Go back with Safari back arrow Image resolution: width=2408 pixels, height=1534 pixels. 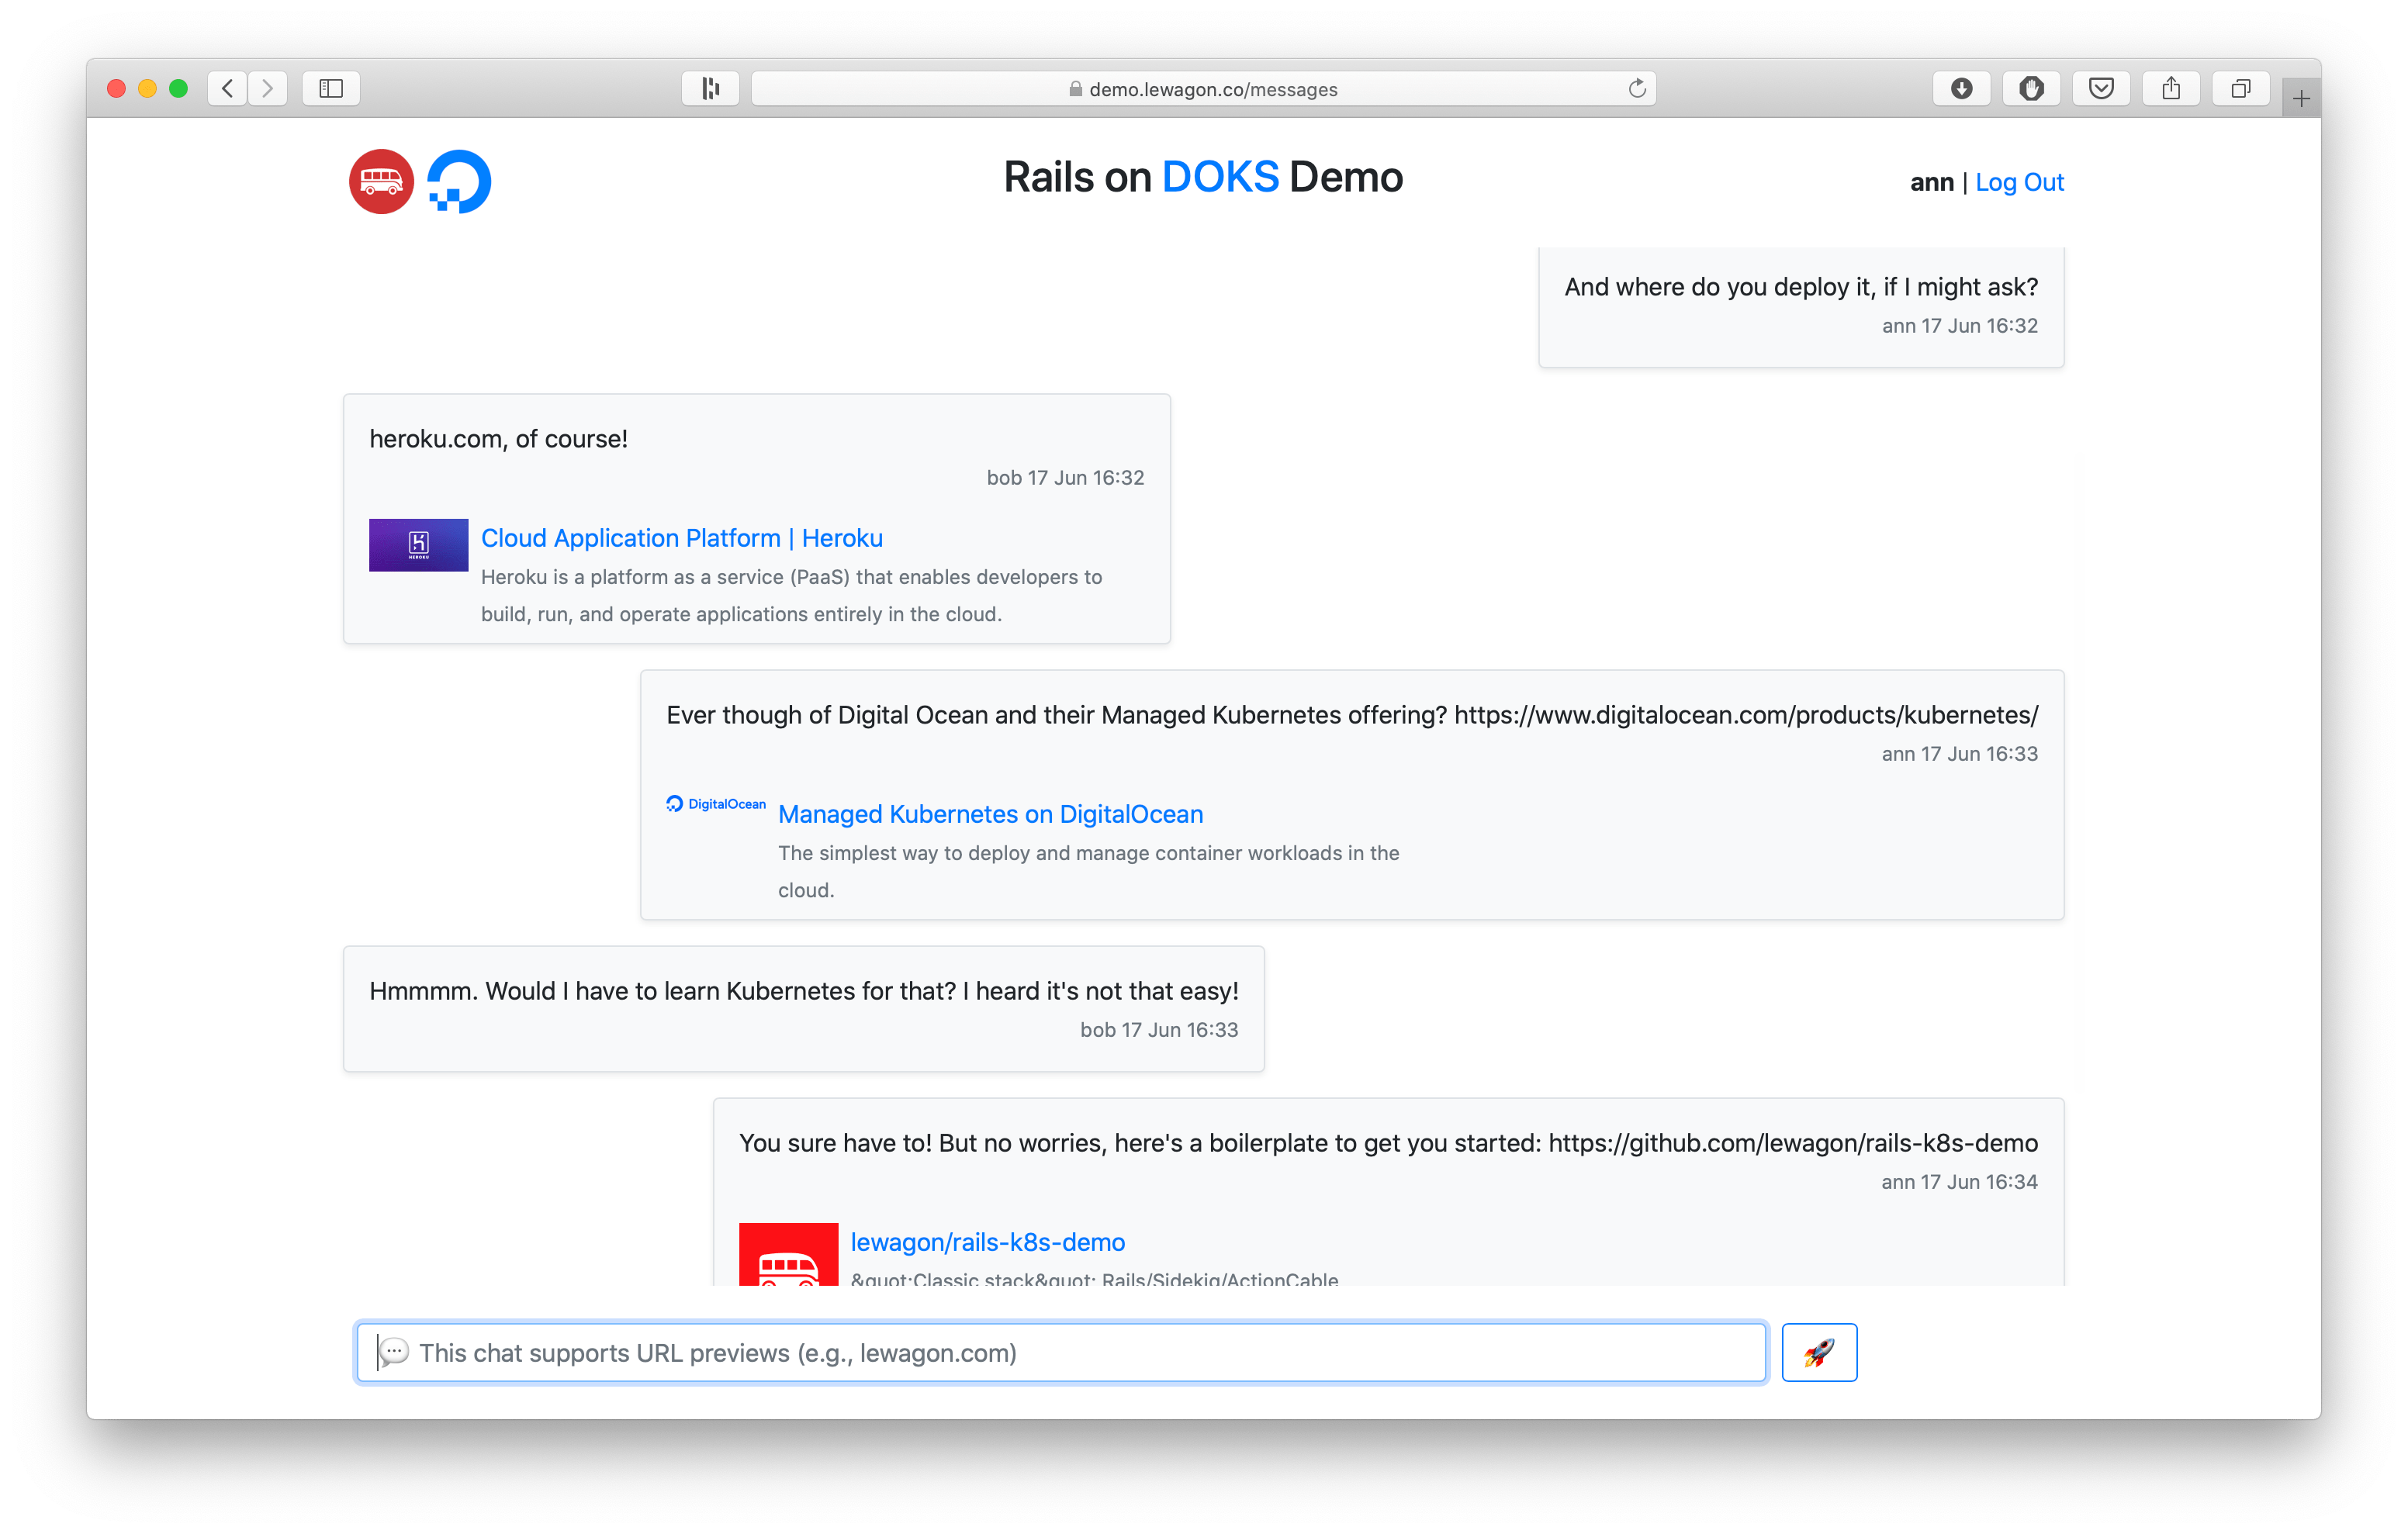click(x=228, y=88)
